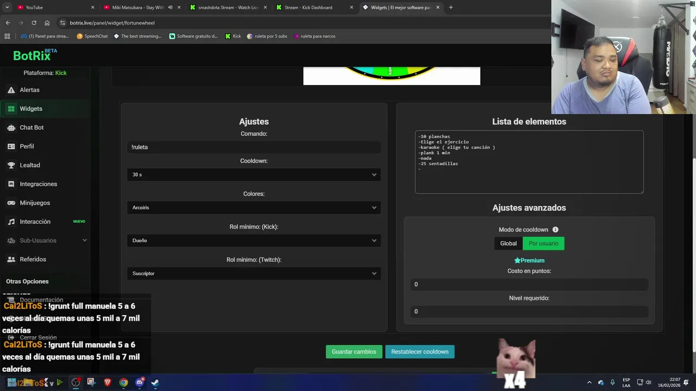The image size is (696, 391).
Task: Open the ruleta por 5 subs bookmark
Action: click(267, 36)
